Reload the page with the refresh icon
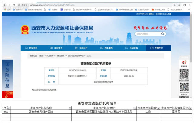Viewport: 194px width, 123px height. [14, 5]
